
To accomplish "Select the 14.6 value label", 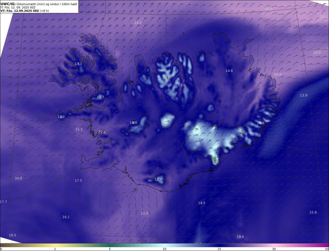I will tap(229, 71).
